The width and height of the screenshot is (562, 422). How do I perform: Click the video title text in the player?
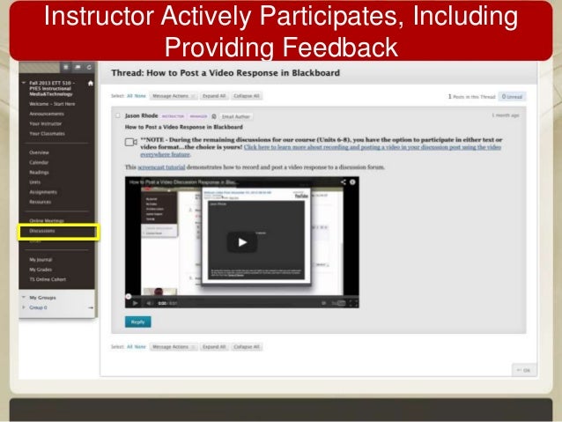[183, 182]
